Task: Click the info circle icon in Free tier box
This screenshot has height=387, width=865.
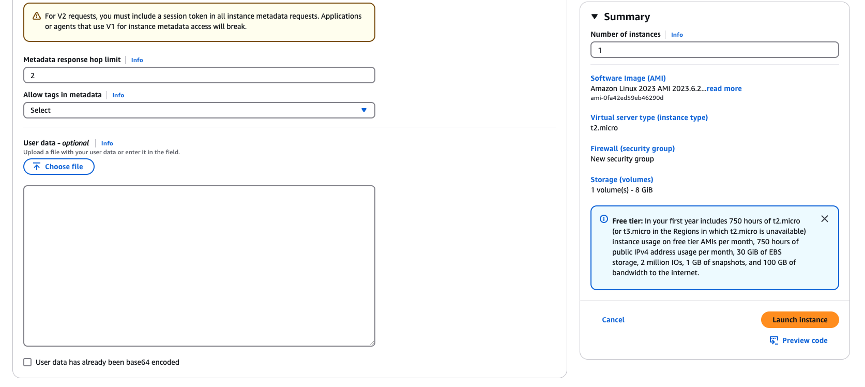Action: click(604, 219)
